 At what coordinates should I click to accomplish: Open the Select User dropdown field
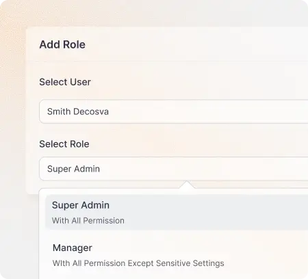pos(174,111)
